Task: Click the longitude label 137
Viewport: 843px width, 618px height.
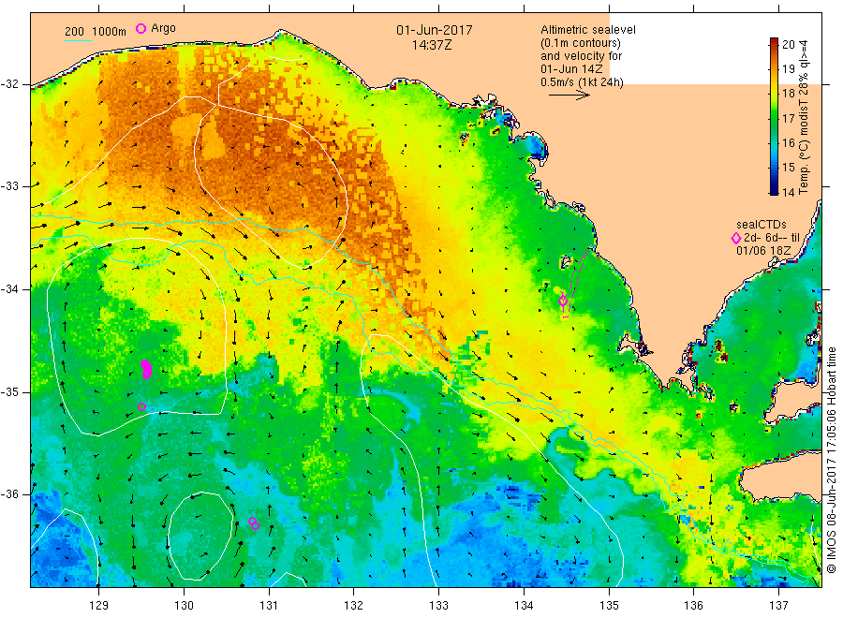Action: click(778, 606)
